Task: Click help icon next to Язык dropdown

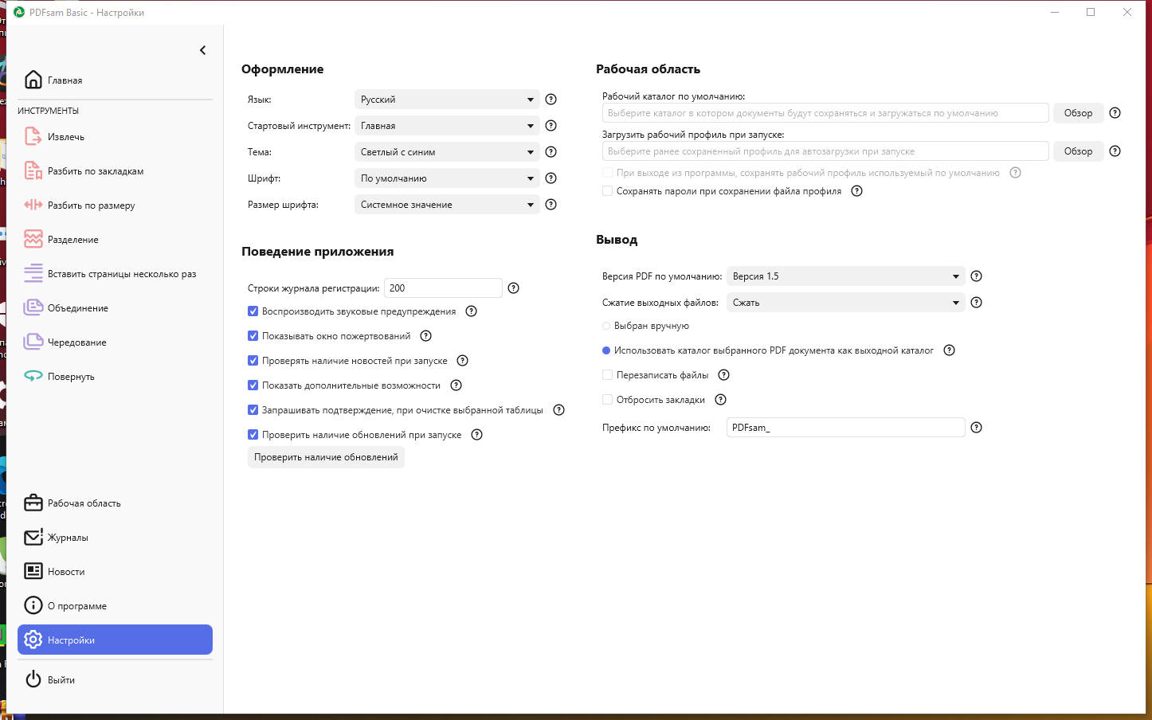Action: [x=551, y=100]
